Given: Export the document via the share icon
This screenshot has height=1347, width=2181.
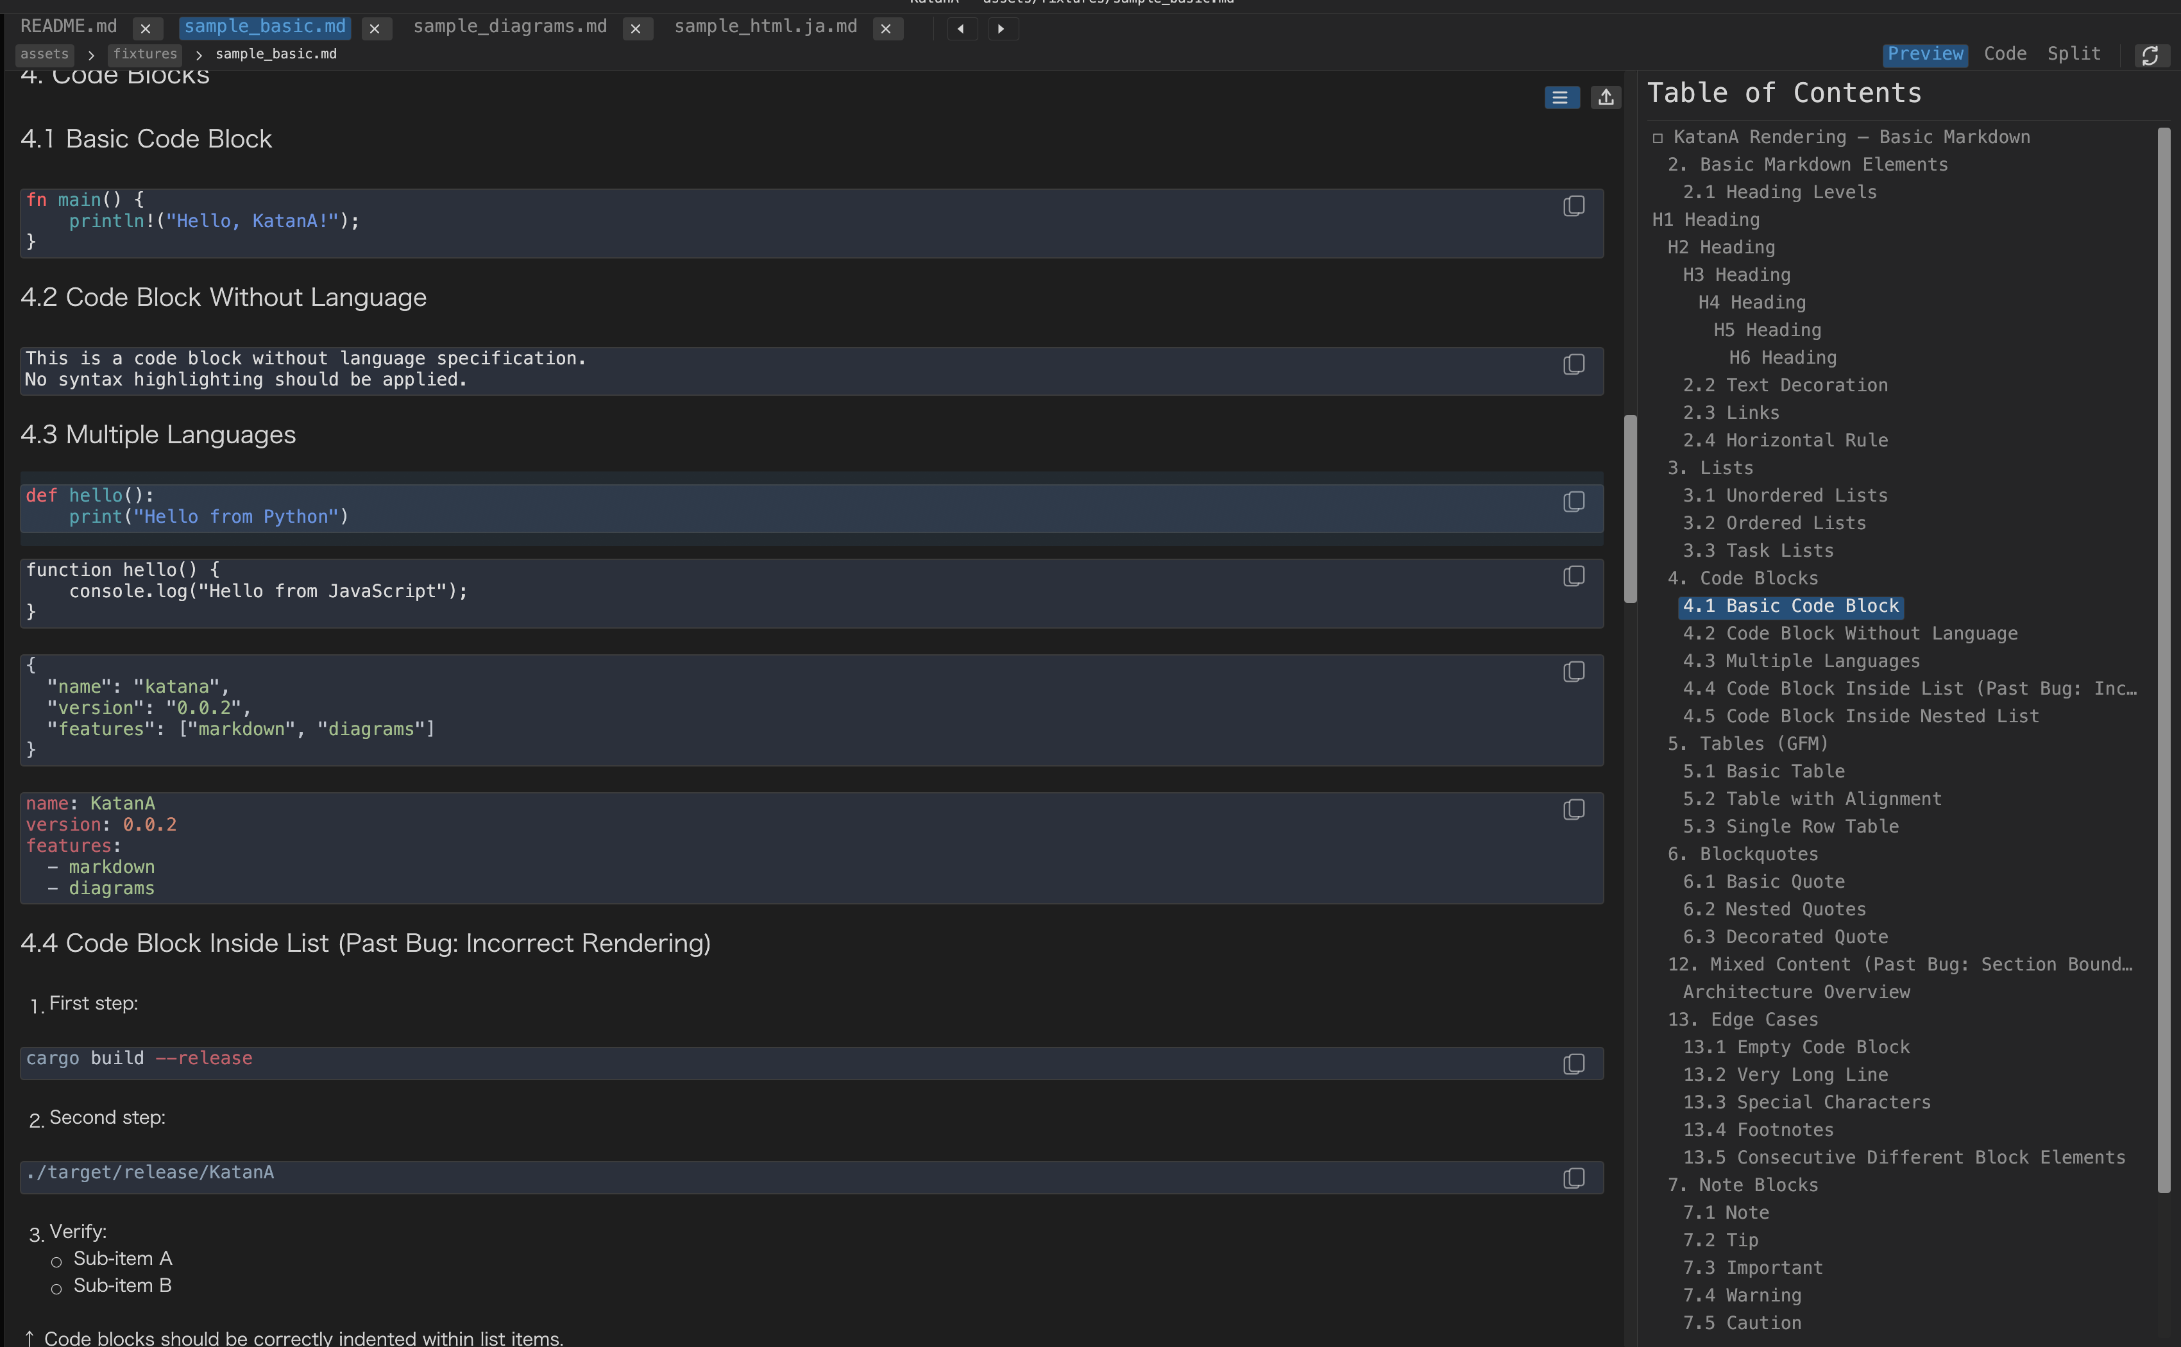Looking at the screenshot, I should [x=1606, y=97].
